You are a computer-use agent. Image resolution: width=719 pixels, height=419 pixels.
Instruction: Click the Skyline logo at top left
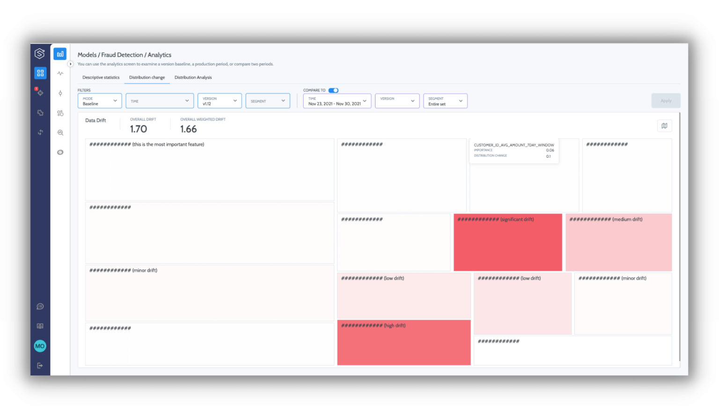[x=40, y=53]
